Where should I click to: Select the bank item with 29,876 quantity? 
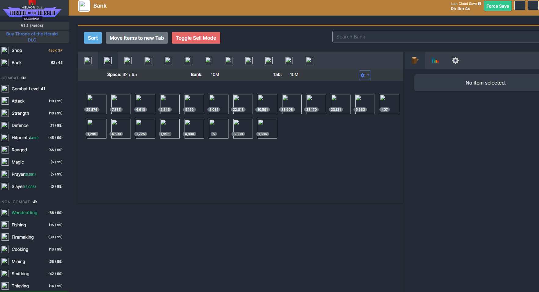(x=96, y=104)
